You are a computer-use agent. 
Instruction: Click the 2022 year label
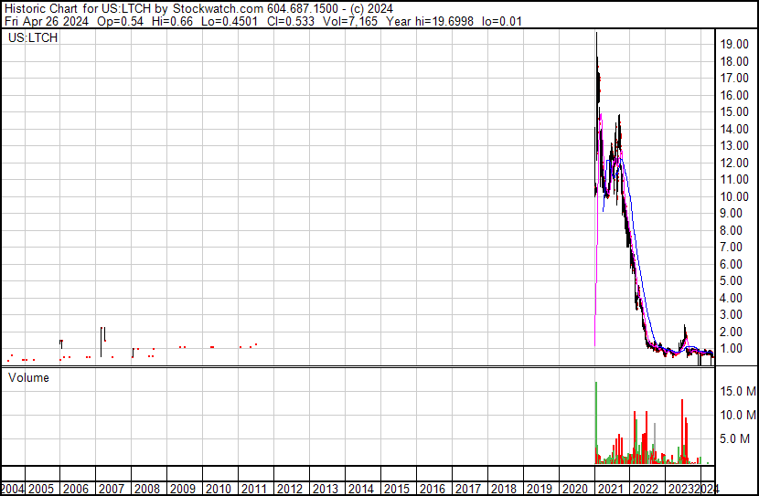[647, 489]
